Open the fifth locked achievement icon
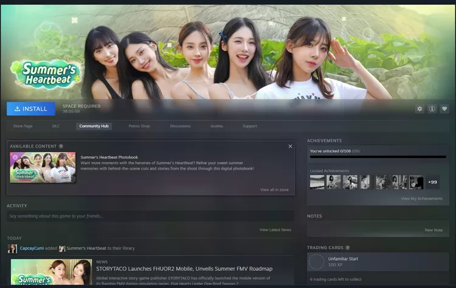Viewport: 456px width, 288px height. point(383,182)
